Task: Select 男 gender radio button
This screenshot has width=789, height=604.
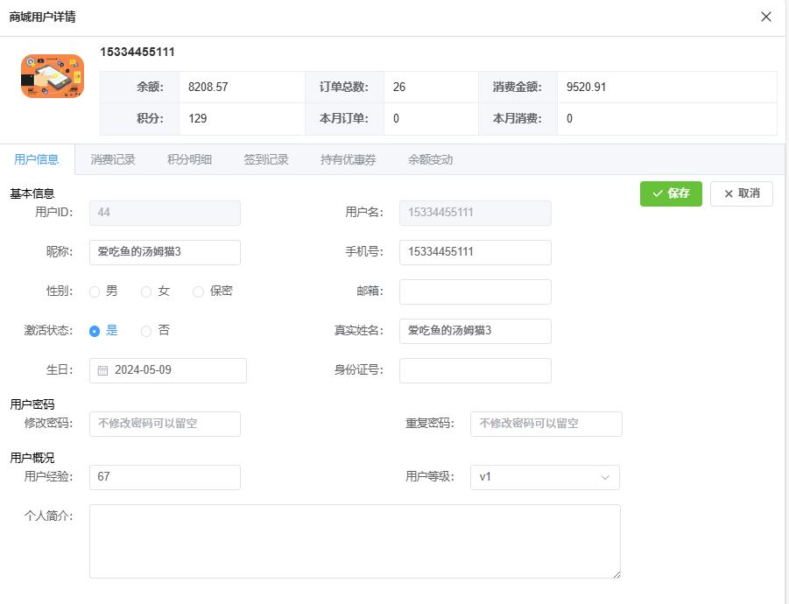Action: pyautogui.click(x=95, y=291)
